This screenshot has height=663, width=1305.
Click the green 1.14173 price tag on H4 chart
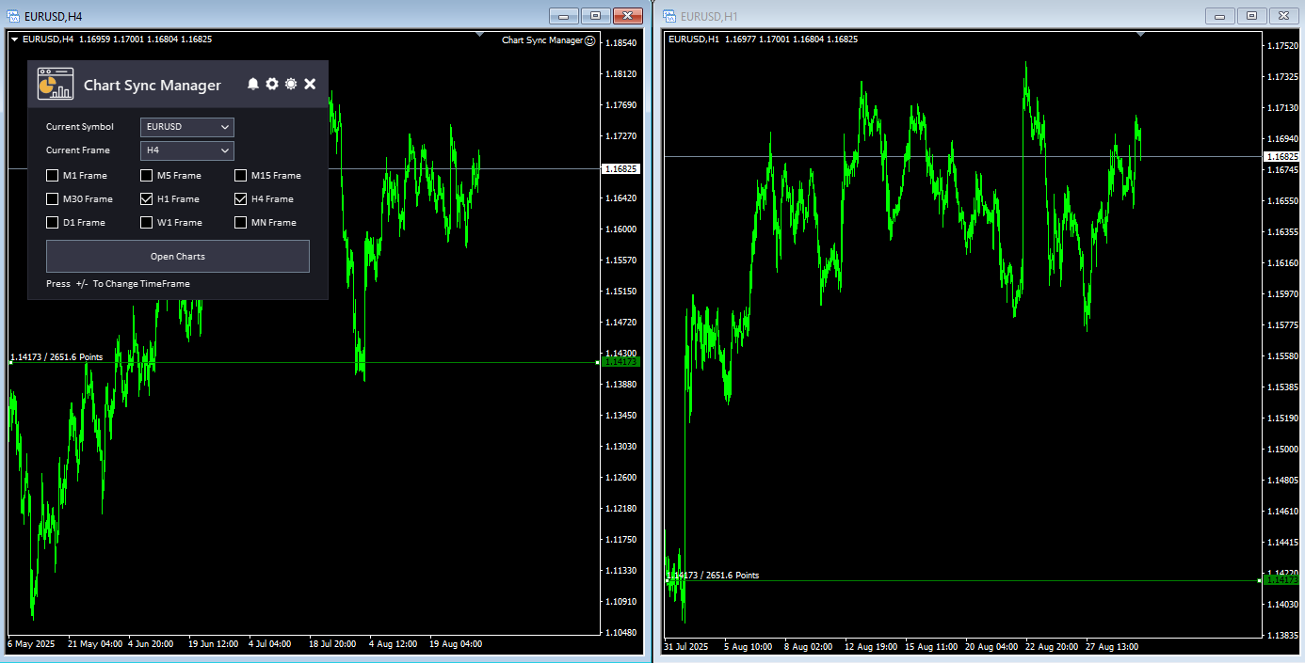coord(621,361)
